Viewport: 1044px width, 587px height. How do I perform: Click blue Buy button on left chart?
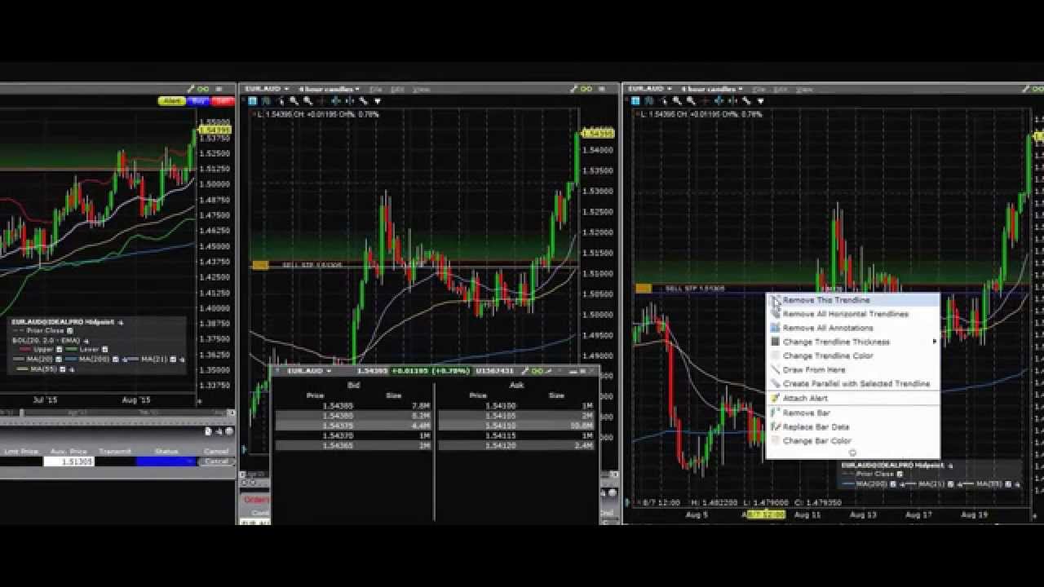click(198, 101)
